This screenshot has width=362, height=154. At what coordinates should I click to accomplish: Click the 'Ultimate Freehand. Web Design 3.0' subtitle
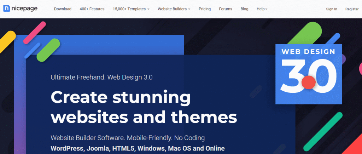pyautogui.click(x=101, y=77)
